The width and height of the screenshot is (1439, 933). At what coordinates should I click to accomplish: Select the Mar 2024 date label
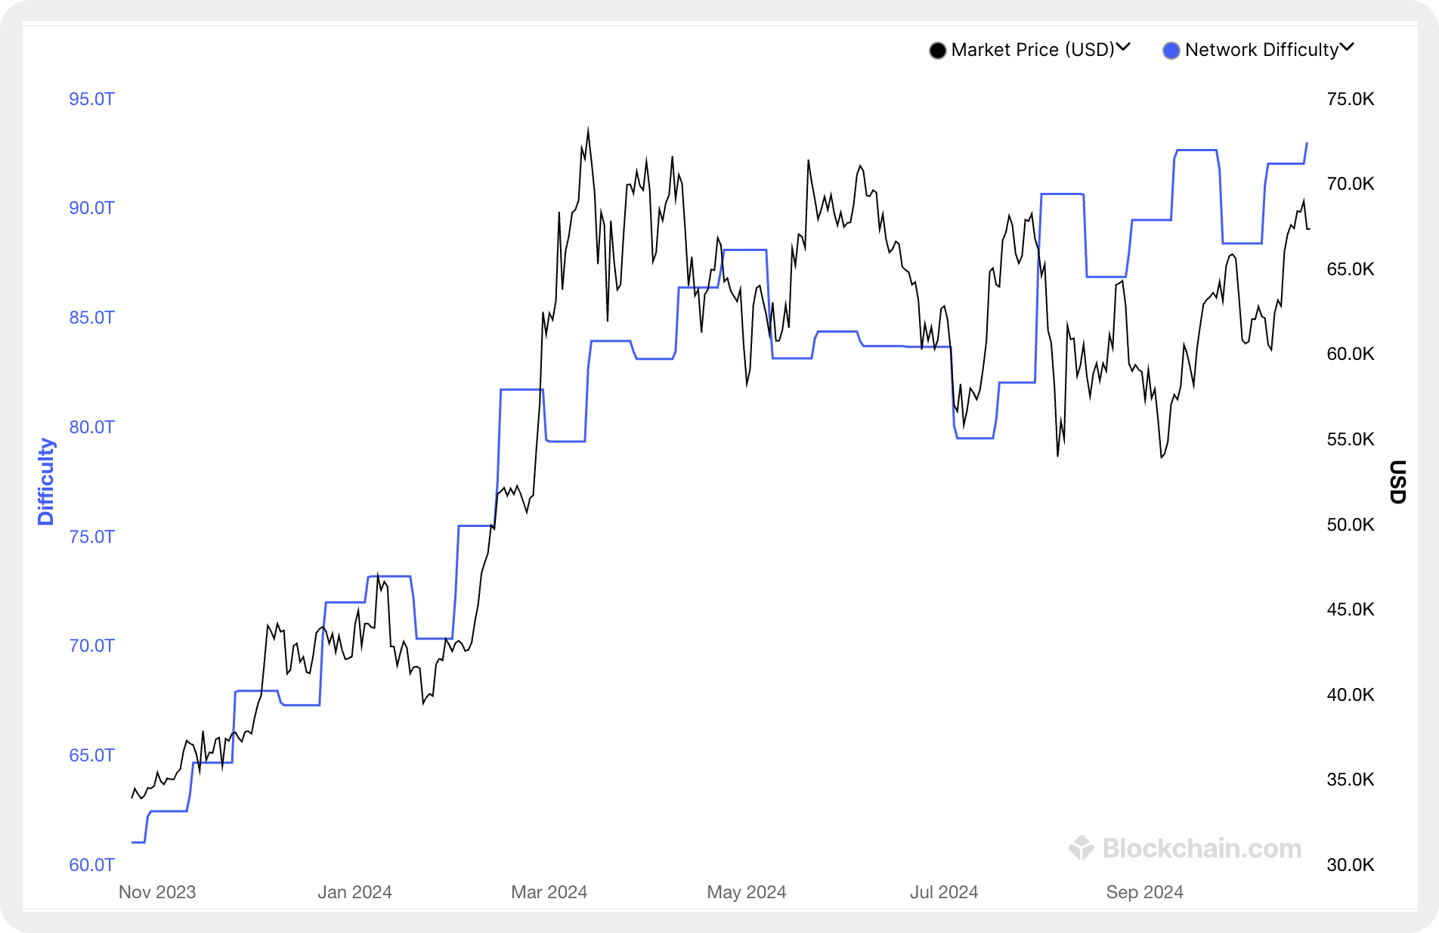[x=549, y=892]
